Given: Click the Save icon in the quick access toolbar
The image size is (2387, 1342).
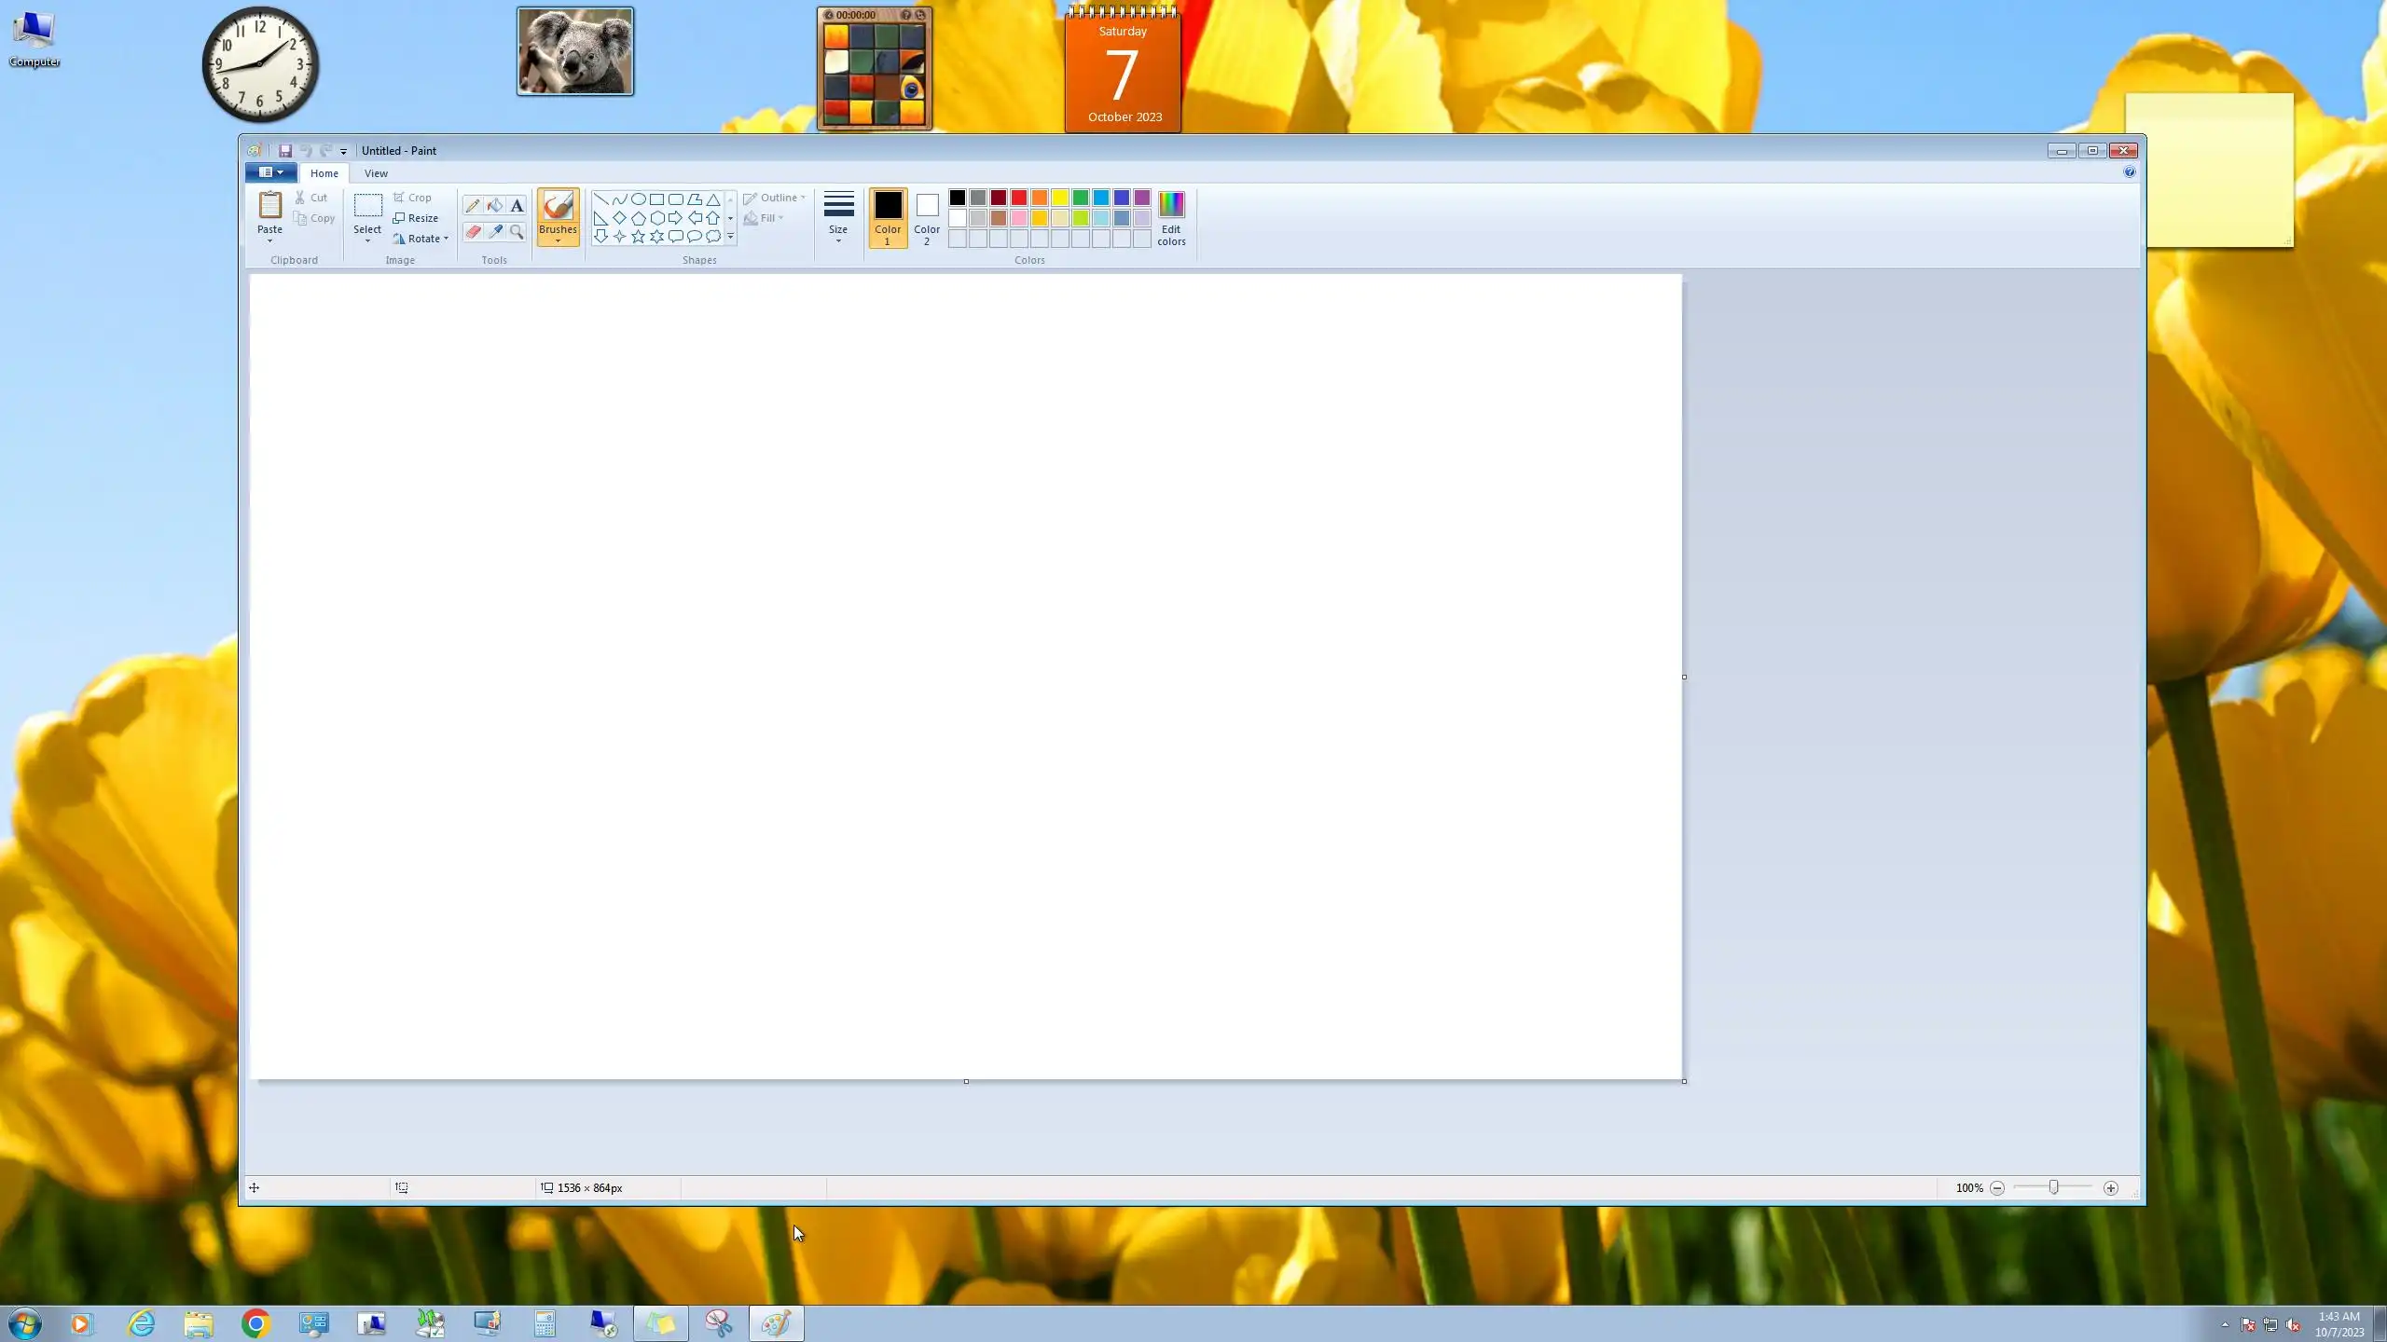Looking at the screenshot, I should [285, 151].
